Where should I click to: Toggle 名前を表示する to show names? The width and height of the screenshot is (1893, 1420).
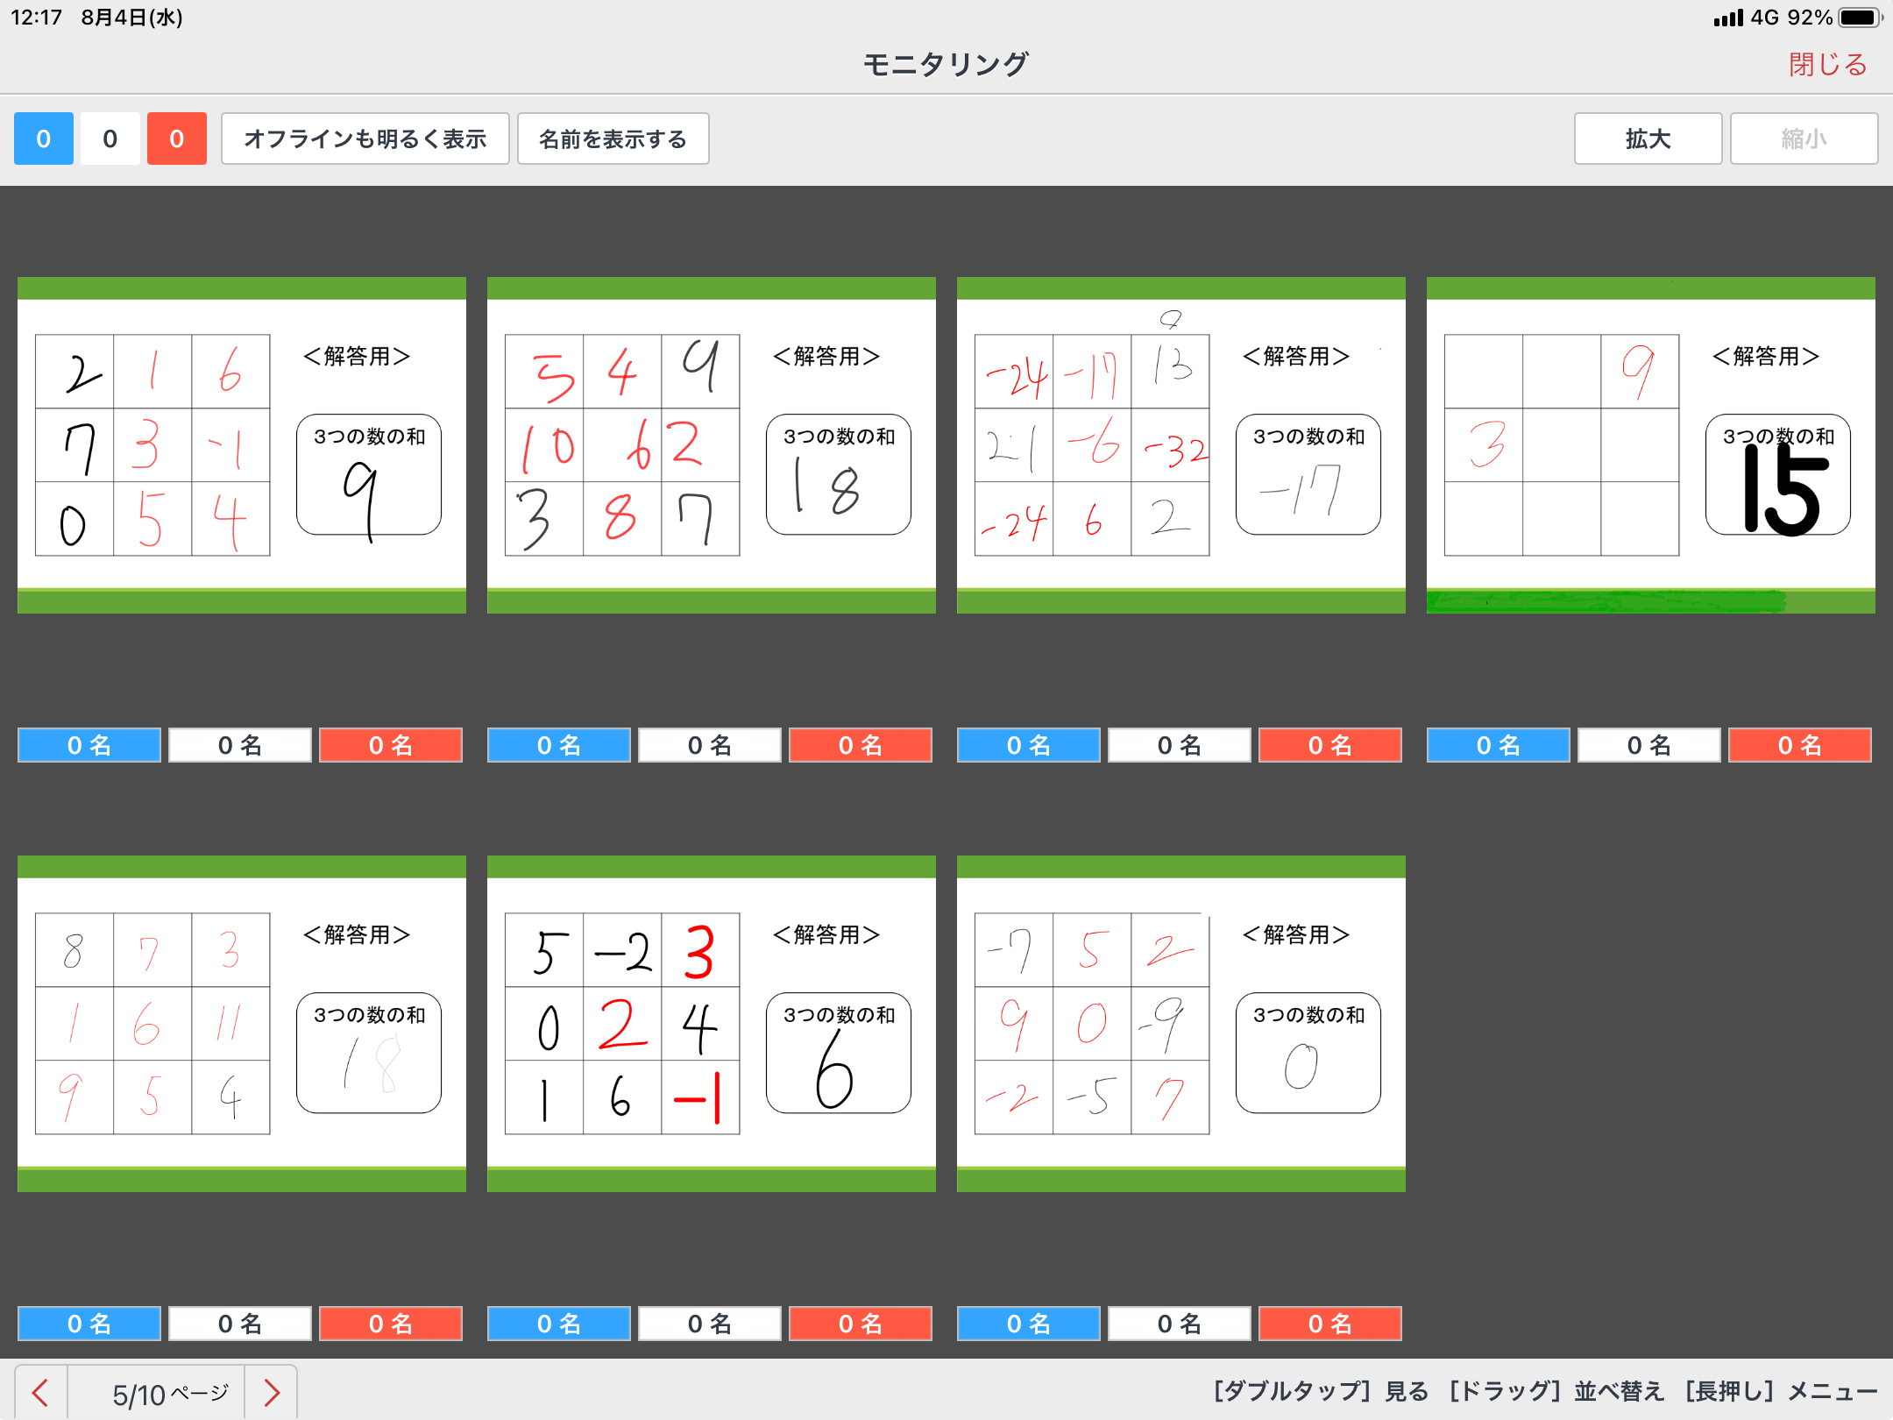point(613,138)
